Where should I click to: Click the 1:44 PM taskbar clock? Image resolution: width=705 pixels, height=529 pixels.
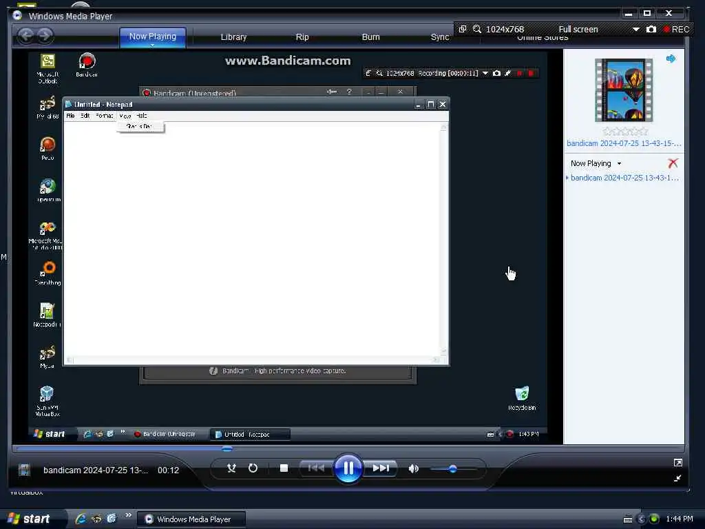(680, 519)
